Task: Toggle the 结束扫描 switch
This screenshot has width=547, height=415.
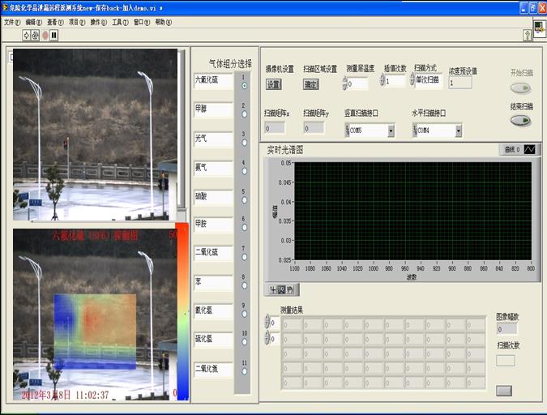Action: click(x=520, y=120)
